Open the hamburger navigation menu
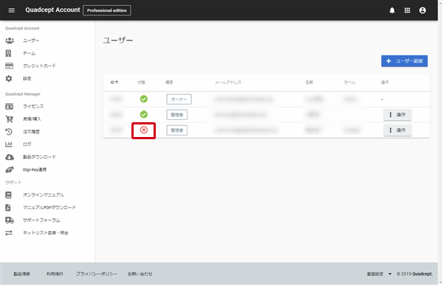 (x=12, y=10)
